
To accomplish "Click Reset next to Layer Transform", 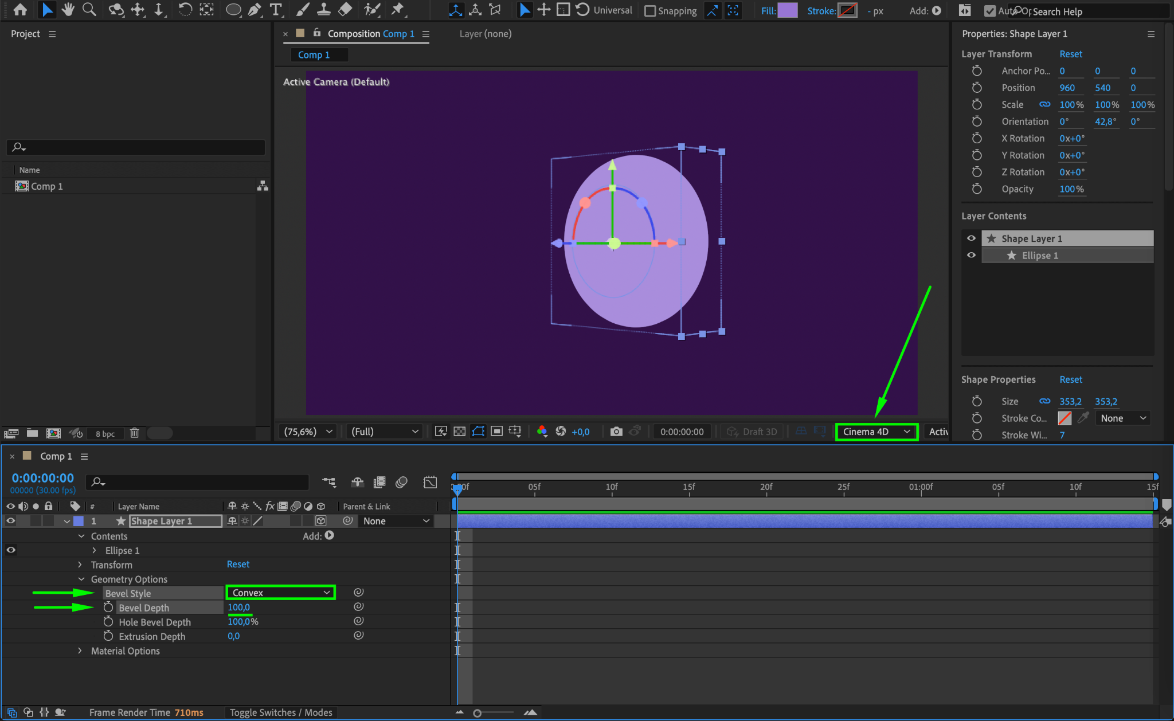I will (1070, 54).
